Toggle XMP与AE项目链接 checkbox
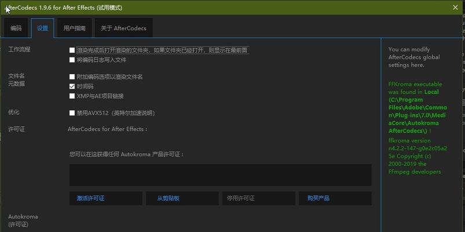The width and height of the screenshot is (465, 232). click(72, 96)
